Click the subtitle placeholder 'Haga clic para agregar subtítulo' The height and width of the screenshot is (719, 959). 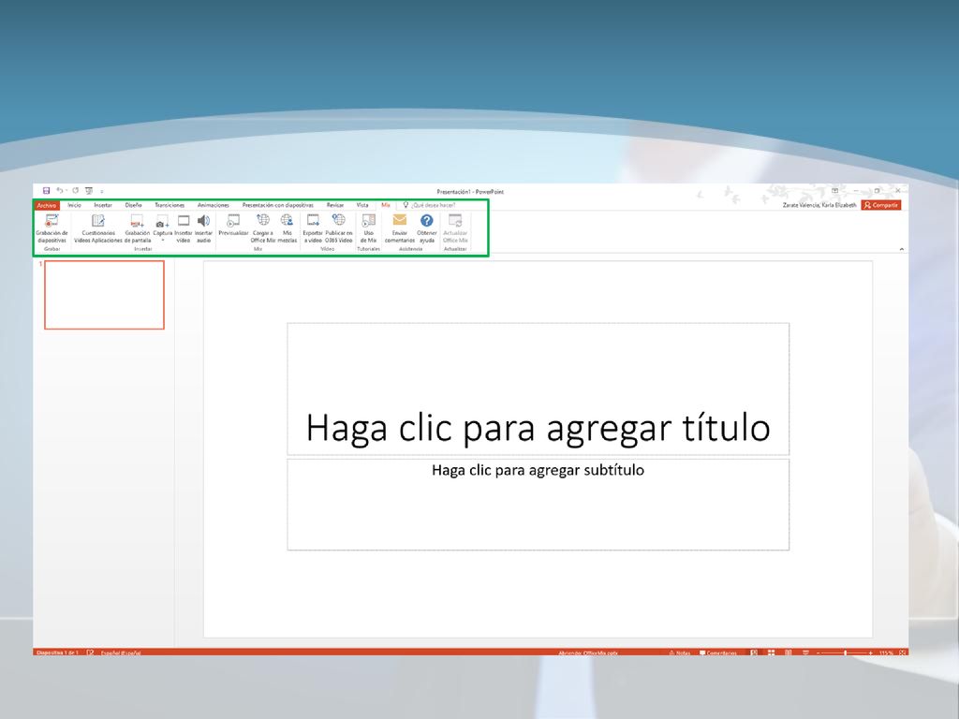click(x=539, y=505)
